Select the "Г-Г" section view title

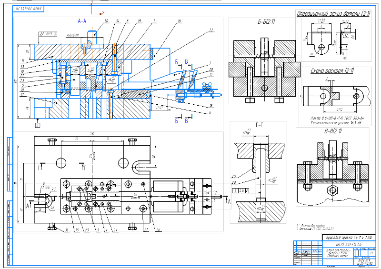260,125
